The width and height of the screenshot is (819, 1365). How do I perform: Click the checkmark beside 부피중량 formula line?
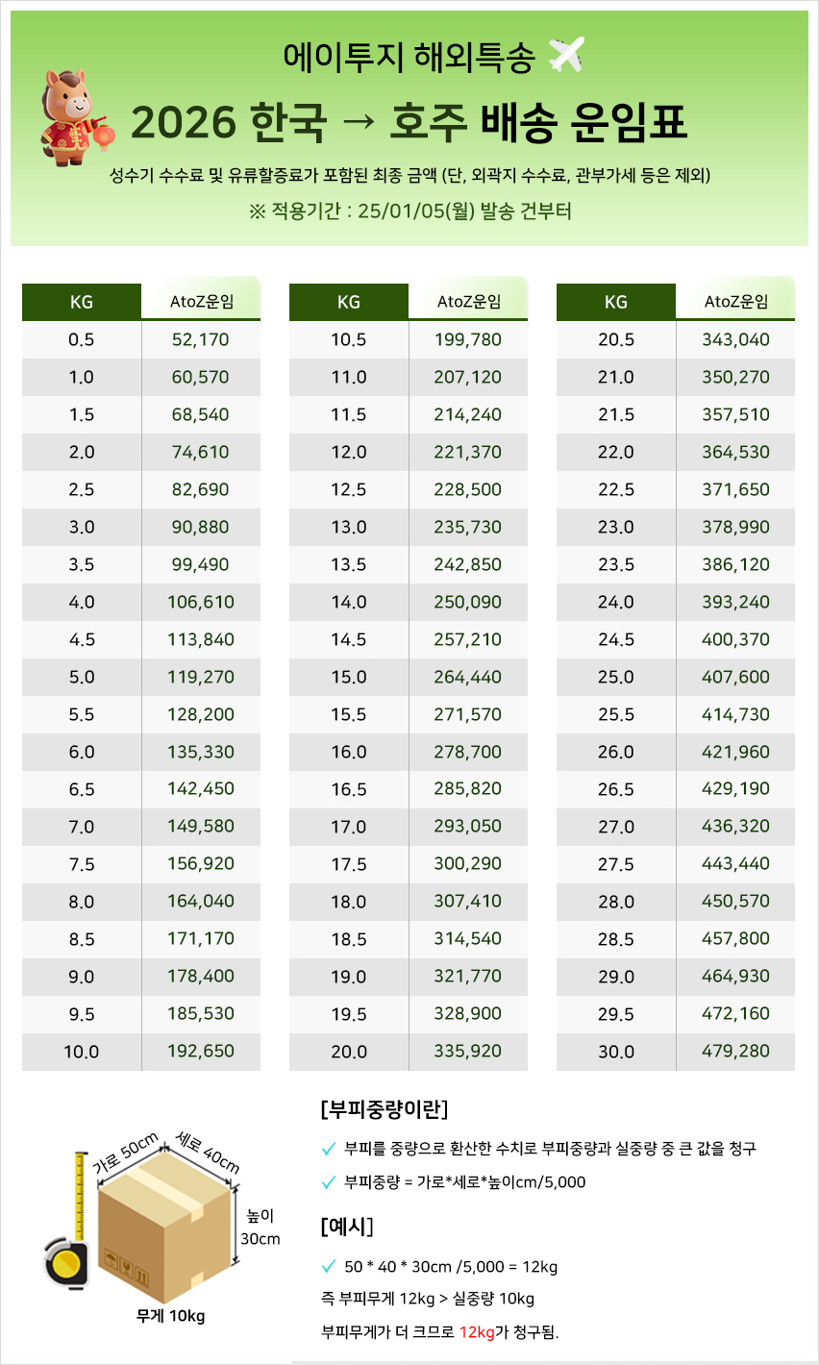click(x=330, y=1182)
